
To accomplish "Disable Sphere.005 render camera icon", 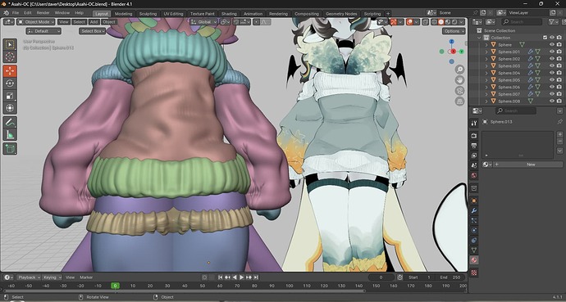I will (559, 80).
